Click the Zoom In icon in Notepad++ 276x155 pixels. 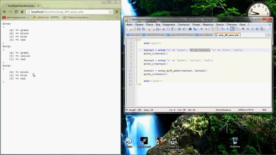point(201,29)
